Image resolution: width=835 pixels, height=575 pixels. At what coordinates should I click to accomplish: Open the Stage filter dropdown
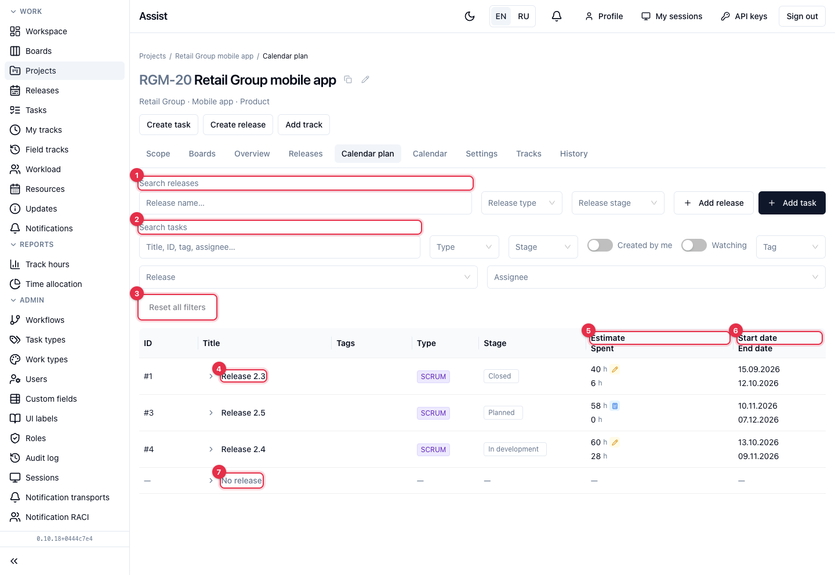point(543,247)
